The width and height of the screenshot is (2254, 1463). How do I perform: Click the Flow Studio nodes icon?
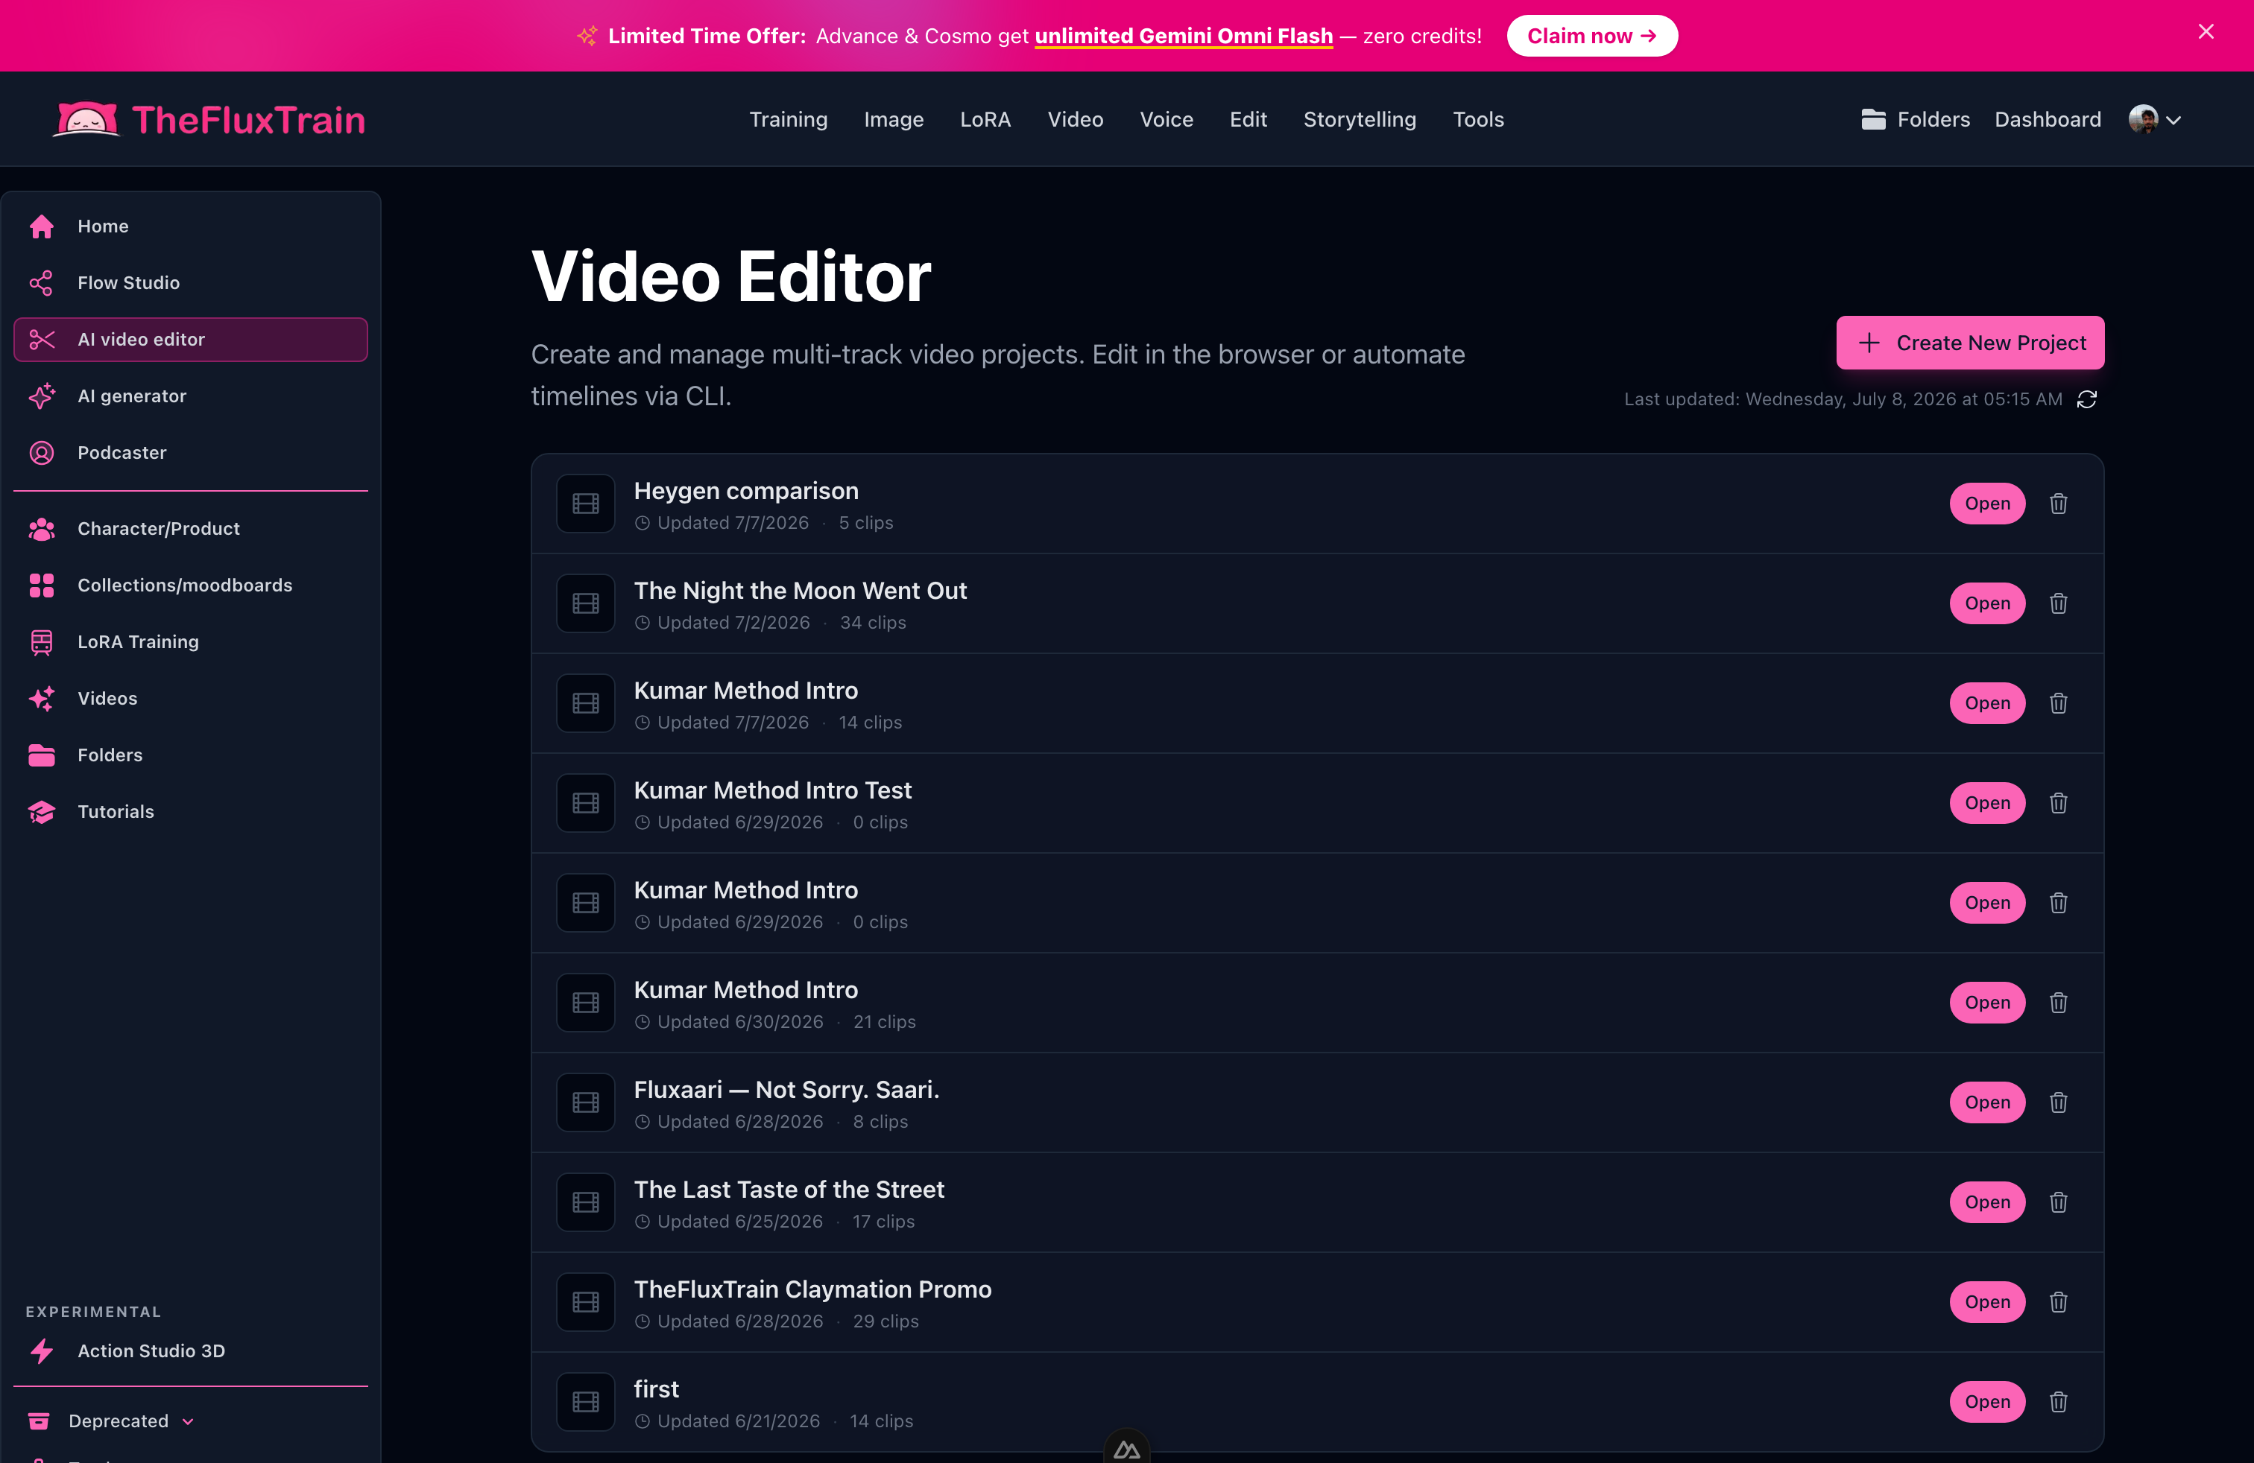[x=42, y=283]
